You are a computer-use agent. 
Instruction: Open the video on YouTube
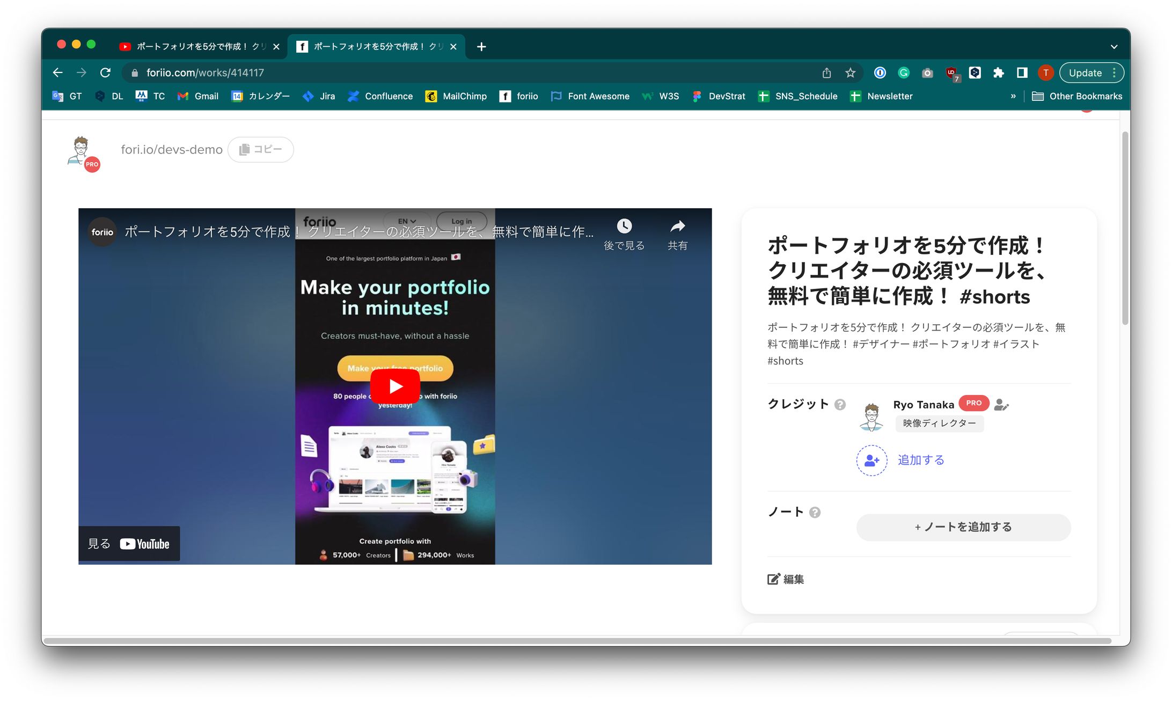129,544
